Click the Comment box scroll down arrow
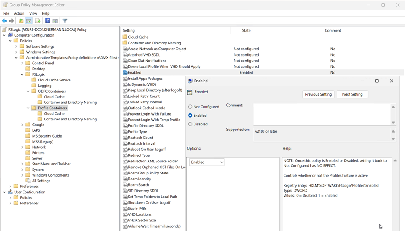This screenshot has width=405, height=231. click(393, 123)
